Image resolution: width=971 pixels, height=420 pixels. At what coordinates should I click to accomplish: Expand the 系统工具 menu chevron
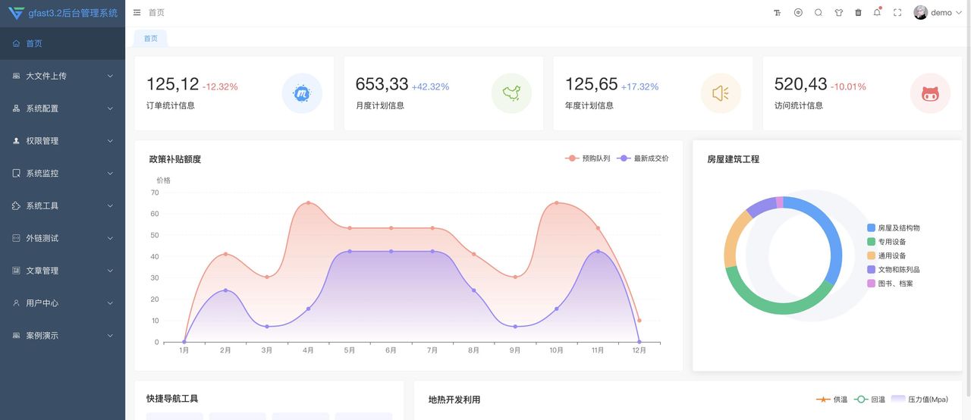pyautogui.click(x=110, y=205)
